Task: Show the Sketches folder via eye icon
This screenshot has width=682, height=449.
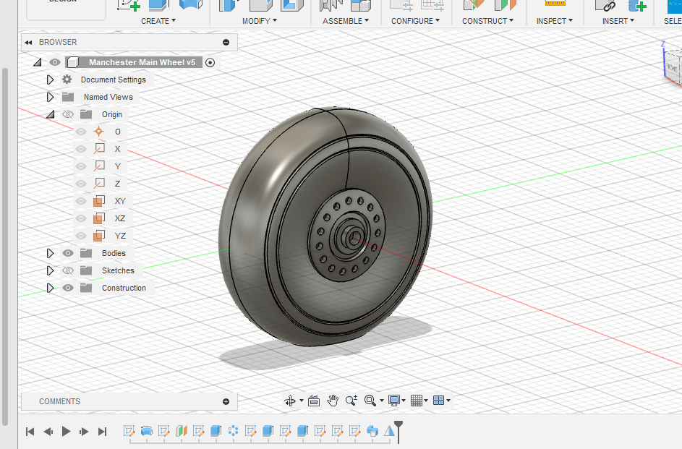Action: (x=68, y=270)
